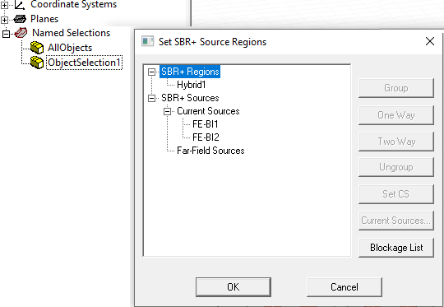The width and height of the screenshot is (444, 307).
Task: Confirm the dialog with OK
Action: pyautogui.click(x=234, y=287)
